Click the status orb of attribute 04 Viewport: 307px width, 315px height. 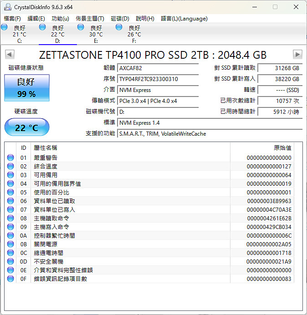(10, 183)
